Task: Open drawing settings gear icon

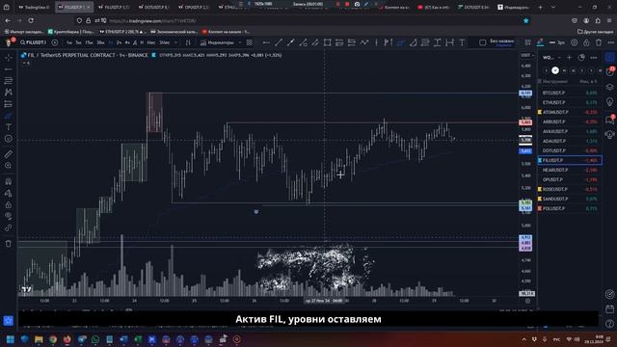Action: tap(575, 42)
